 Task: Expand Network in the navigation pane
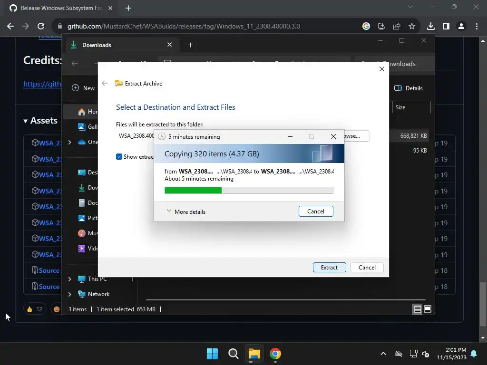(x=70, y=294)
